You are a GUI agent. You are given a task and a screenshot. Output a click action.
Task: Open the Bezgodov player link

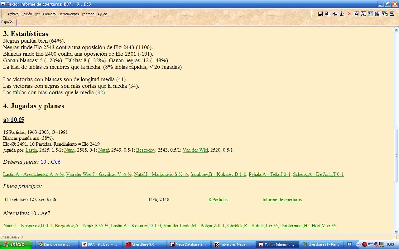[x=146, y=150]
